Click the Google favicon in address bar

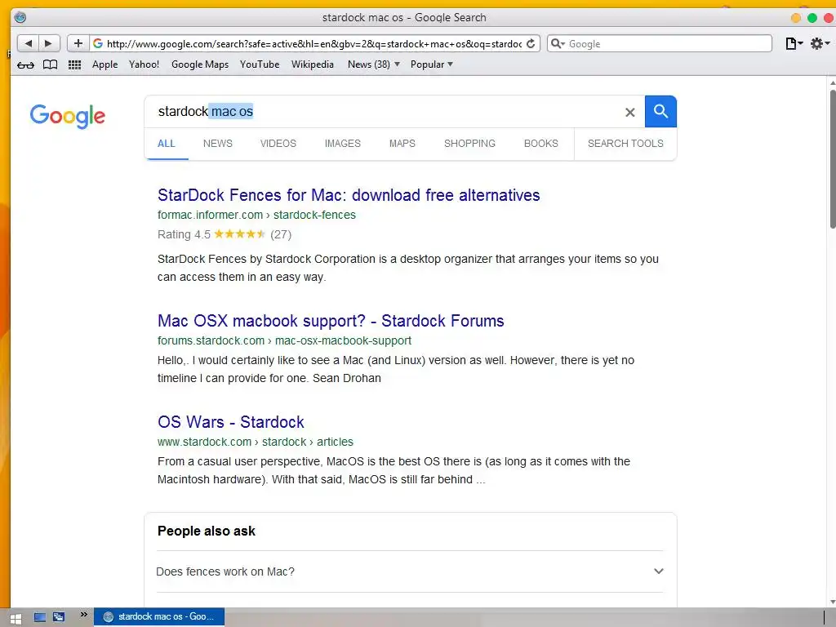(x=98, y=44)
